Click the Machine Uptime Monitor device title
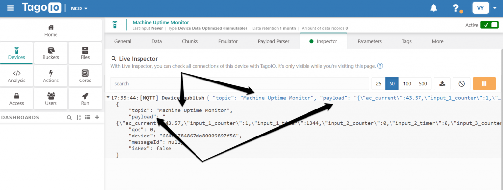Image resolution: width=503 pixels, height=190 pixels. pos(161,22)
